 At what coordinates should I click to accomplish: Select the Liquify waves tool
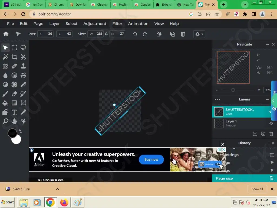(5, 66)
